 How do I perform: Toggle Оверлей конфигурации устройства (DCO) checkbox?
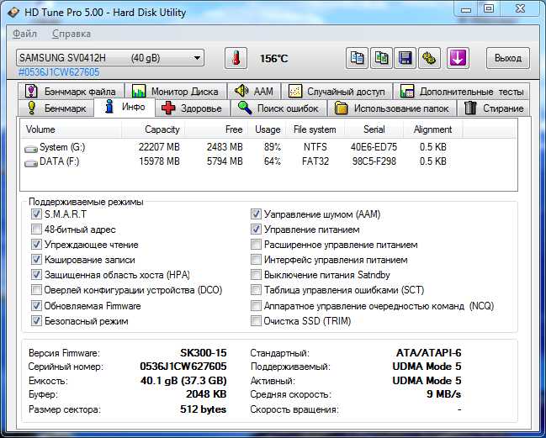click(x=36, y=290)
